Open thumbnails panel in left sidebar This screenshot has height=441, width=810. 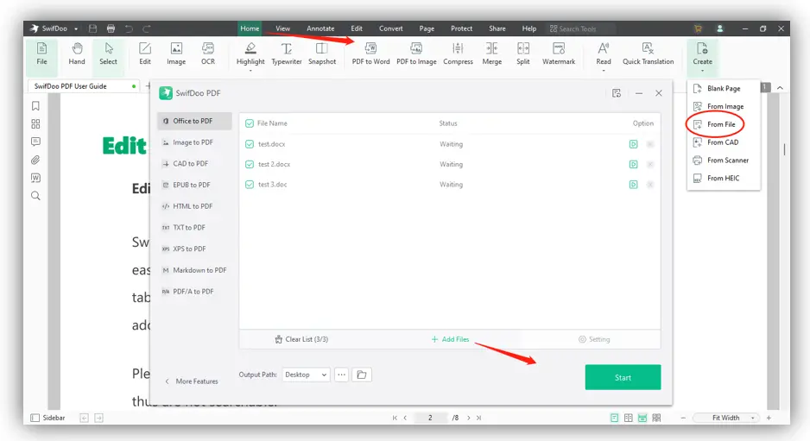click(x=35, y=124)
